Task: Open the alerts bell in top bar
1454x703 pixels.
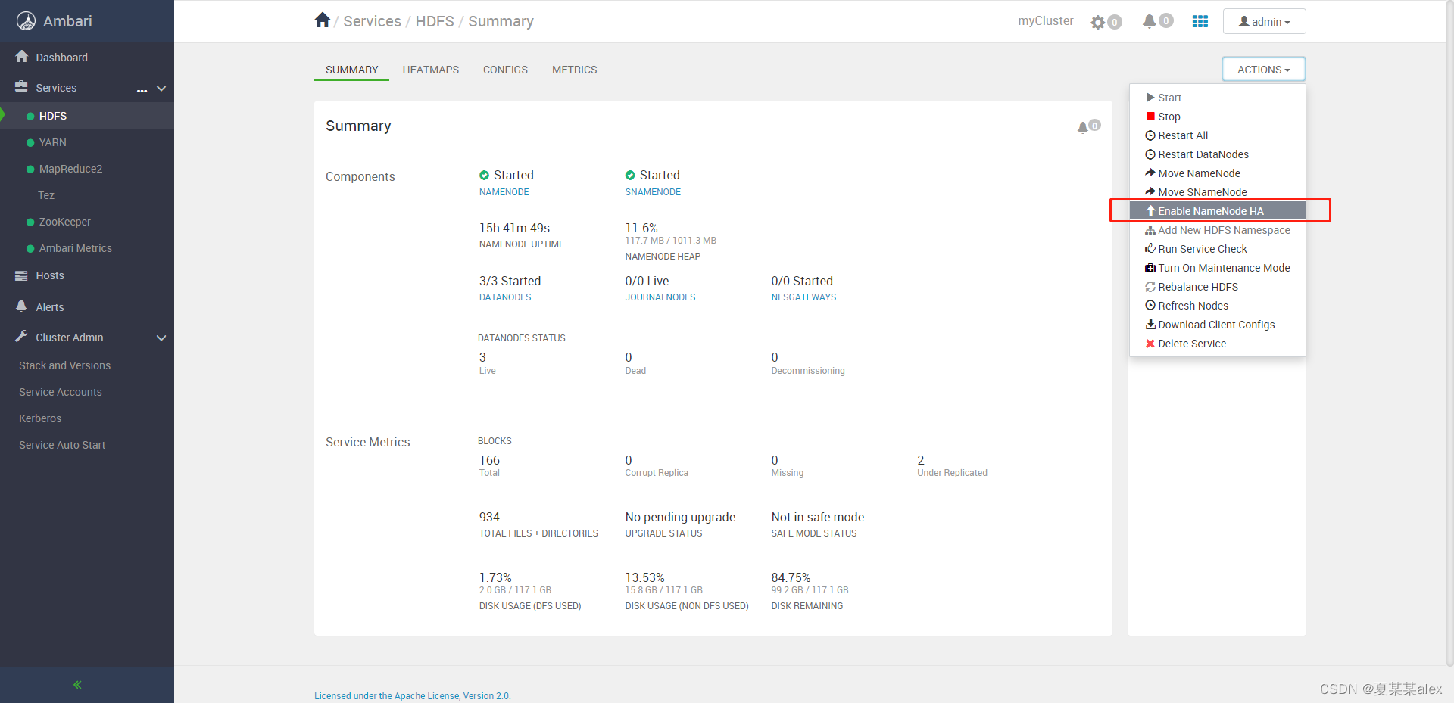Action: [x=1150, y=21]
